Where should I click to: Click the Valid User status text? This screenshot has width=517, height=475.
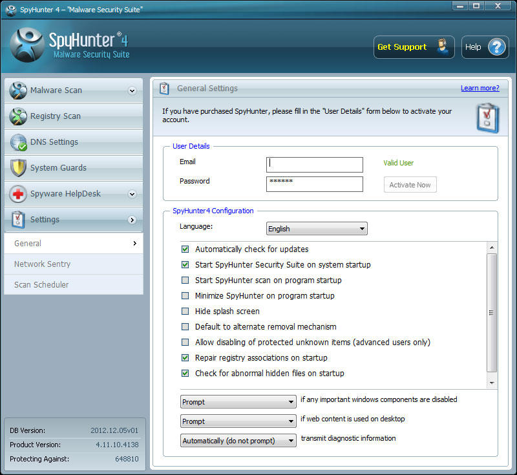[398, 163]
